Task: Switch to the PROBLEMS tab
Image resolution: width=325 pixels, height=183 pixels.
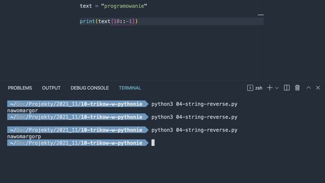Action: [x=20, y=88]
